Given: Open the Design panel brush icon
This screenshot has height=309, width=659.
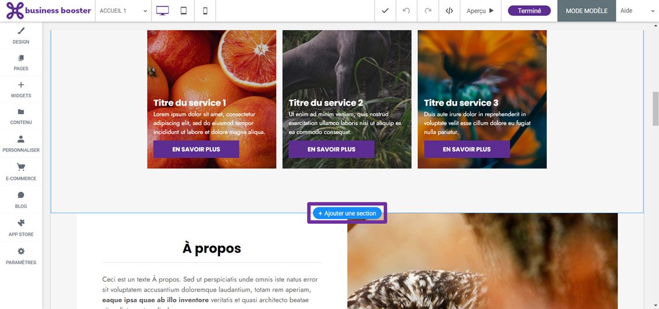Looking at the screenshot, I should click(21, 34).
